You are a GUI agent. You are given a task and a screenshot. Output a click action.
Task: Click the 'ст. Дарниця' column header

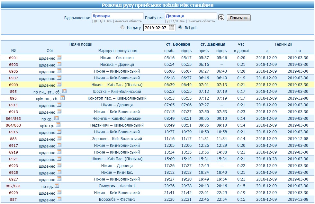213,44
